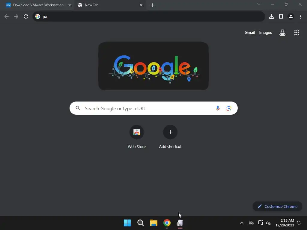Click the Customize Chrome button
Viewport: 307px width, 230px height.
coord(277,206)
